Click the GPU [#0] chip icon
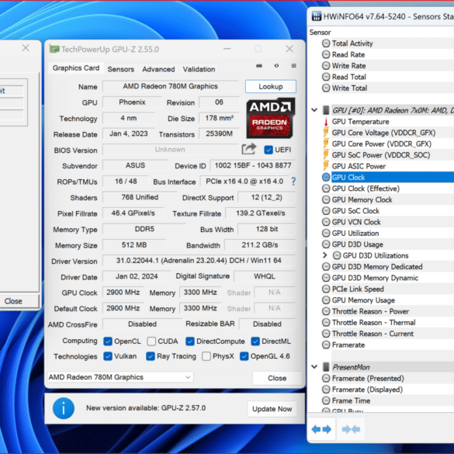Viewport: 454px width, 454px height. (x=326, y=110)
